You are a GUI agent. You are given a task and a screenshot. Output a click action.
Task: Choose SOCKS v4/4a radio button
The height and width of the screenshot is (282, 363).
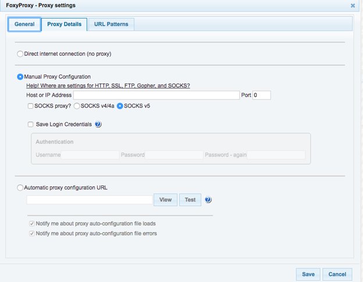click(77, 106)
